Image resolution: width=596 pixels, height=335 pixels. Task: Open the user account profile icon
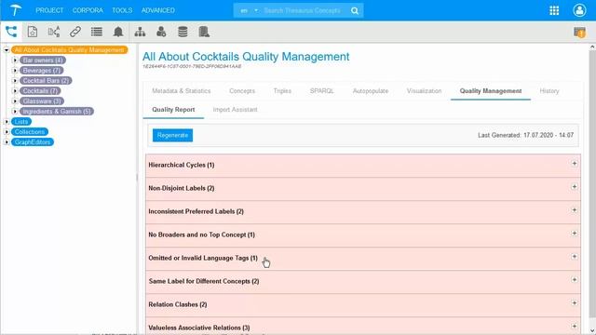579,10
